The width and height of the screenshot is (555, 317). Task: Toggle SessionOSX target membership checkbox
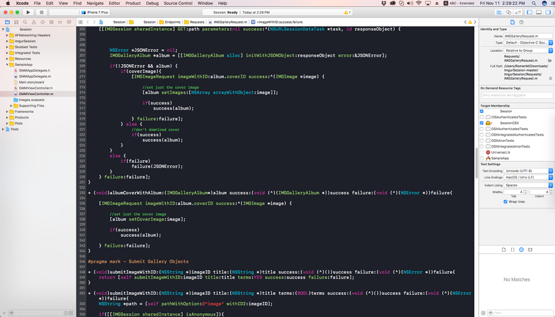(482, 123)
